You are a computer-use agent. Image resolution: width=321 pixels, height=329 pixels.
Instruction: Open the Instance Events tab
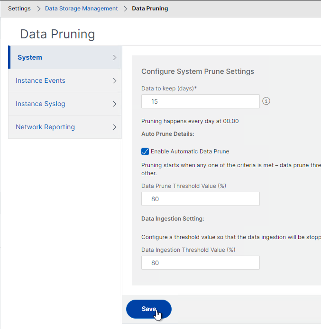(65, 80)
